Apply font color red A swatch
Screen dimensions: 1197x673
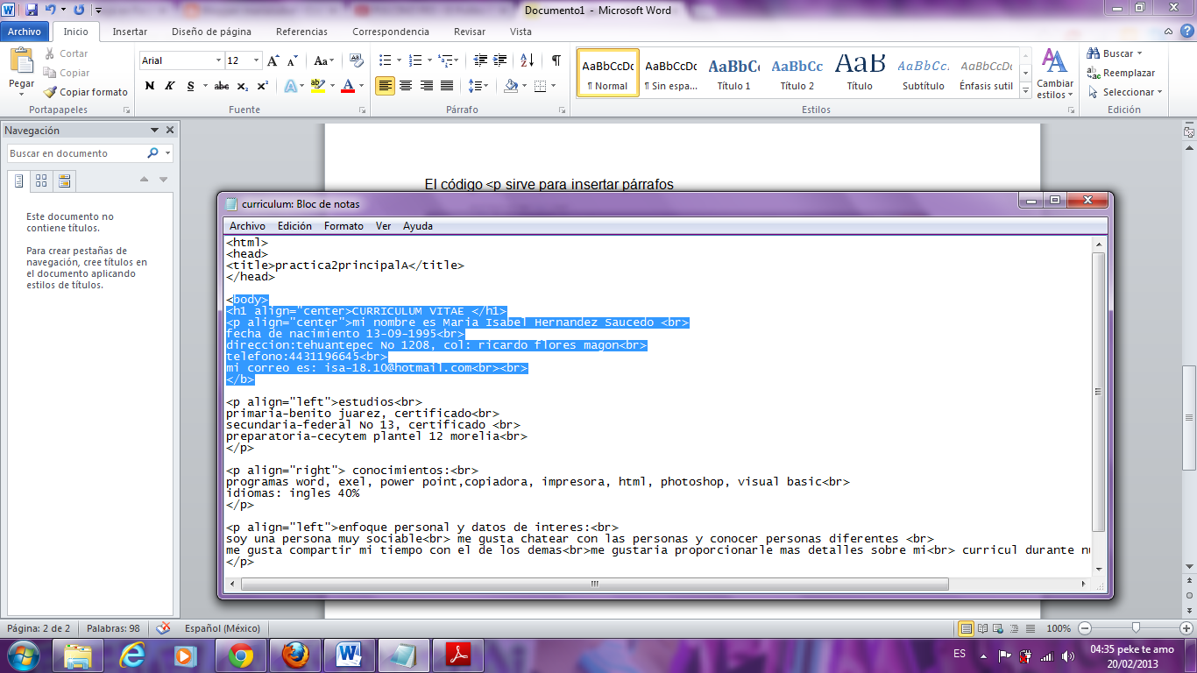point(348,86)
